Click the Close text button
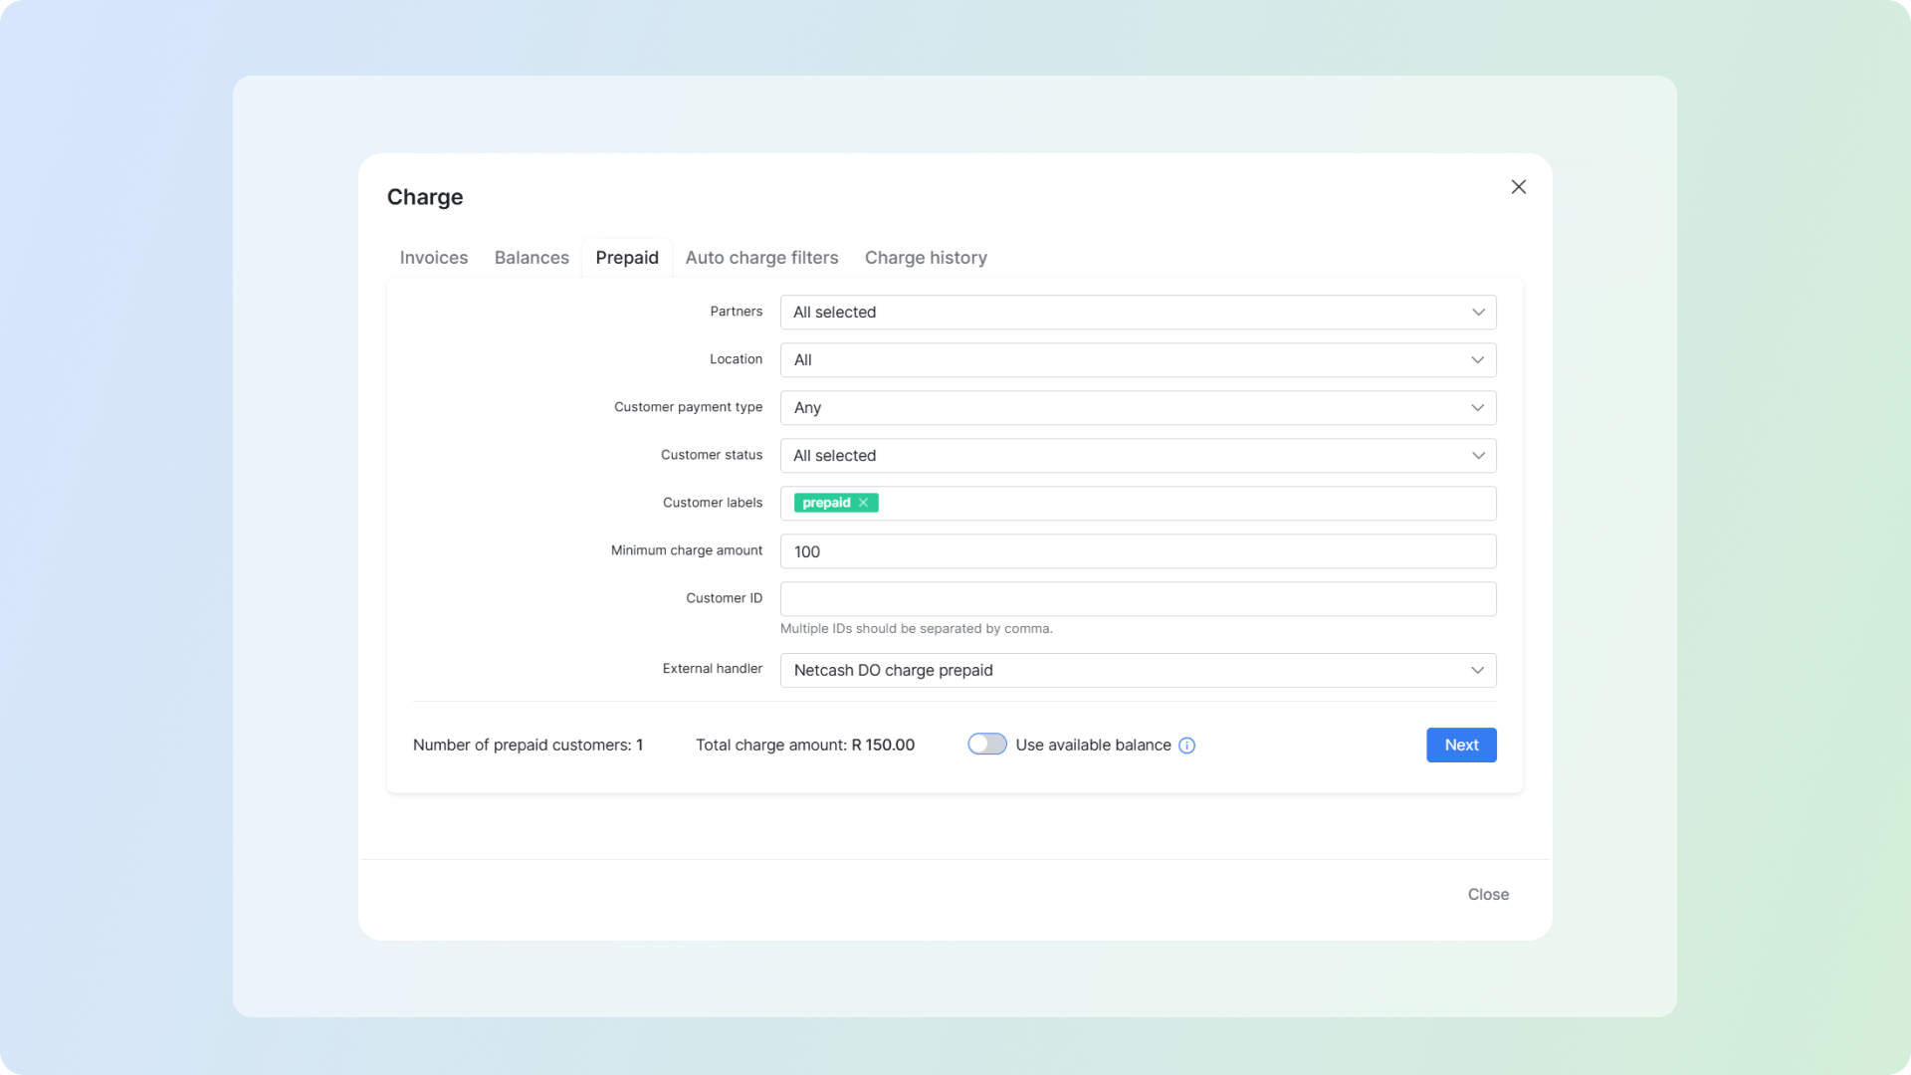Viewport: 1911px width, 1075px height. pos(1487,895)
